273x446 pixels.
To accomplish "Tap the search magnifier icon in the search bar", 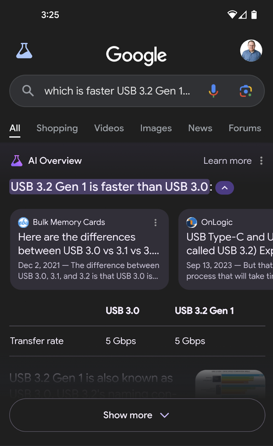I will [27, 91].
